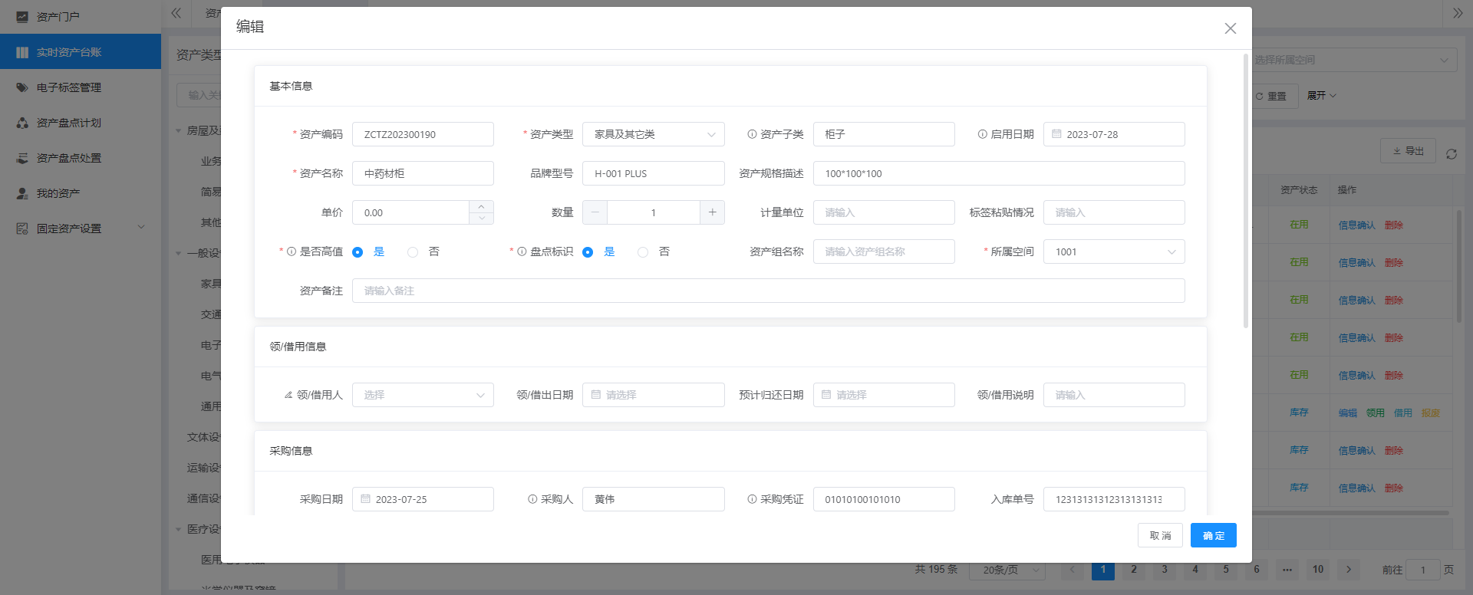The height and width of the screenshot is (595, 1473).
Task: Click the info icon next to asset subcategory
Action: pos(752,134)
